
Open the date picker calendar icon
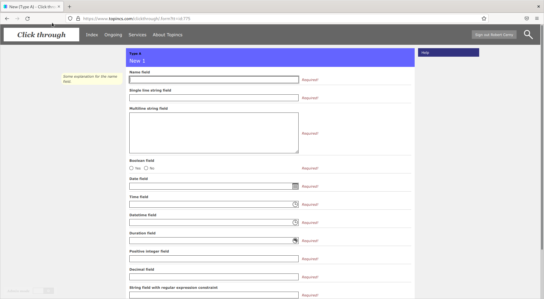coord(295,186)
